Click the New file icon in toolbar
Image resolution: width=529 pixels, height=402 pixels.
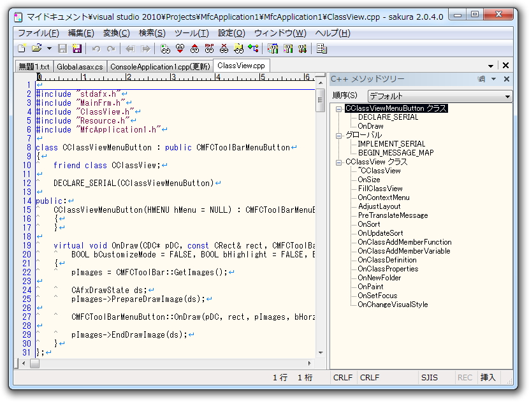tap(22, 48)
